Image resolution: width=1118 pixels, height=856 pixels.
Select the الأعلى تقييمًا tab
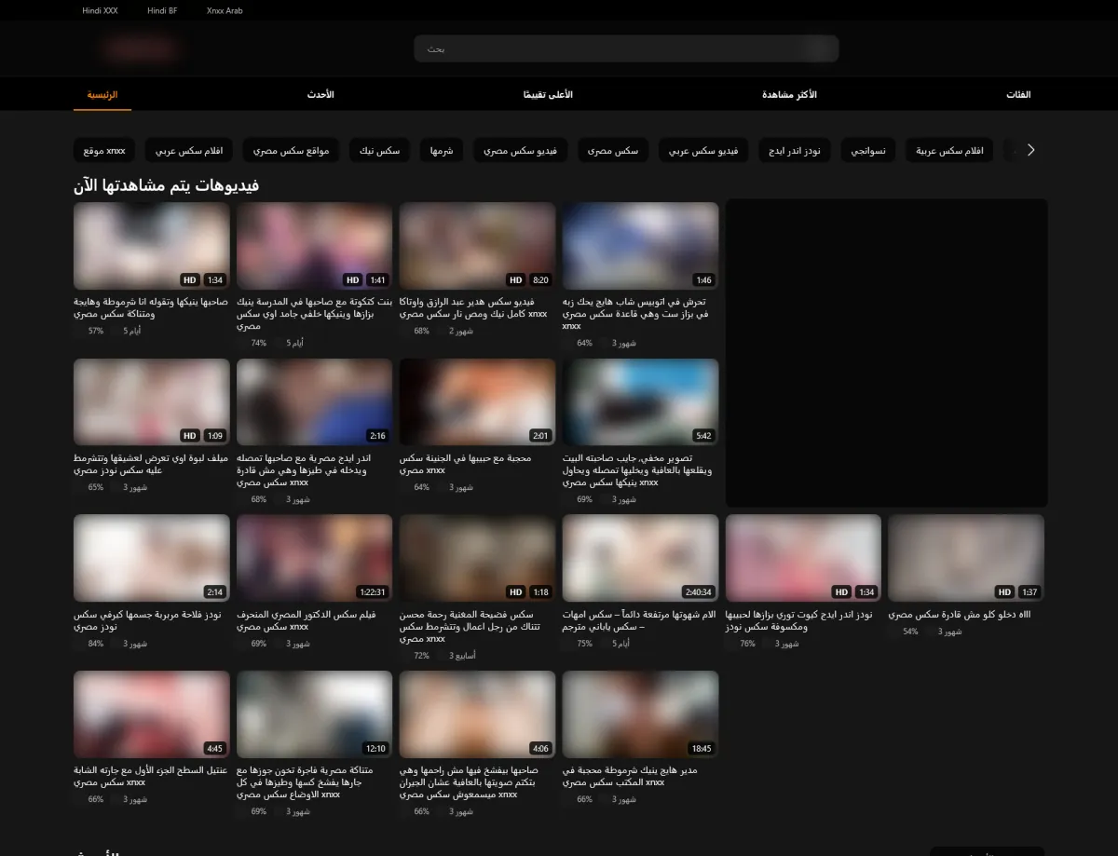pyautogui.click(x=548, y=95)
